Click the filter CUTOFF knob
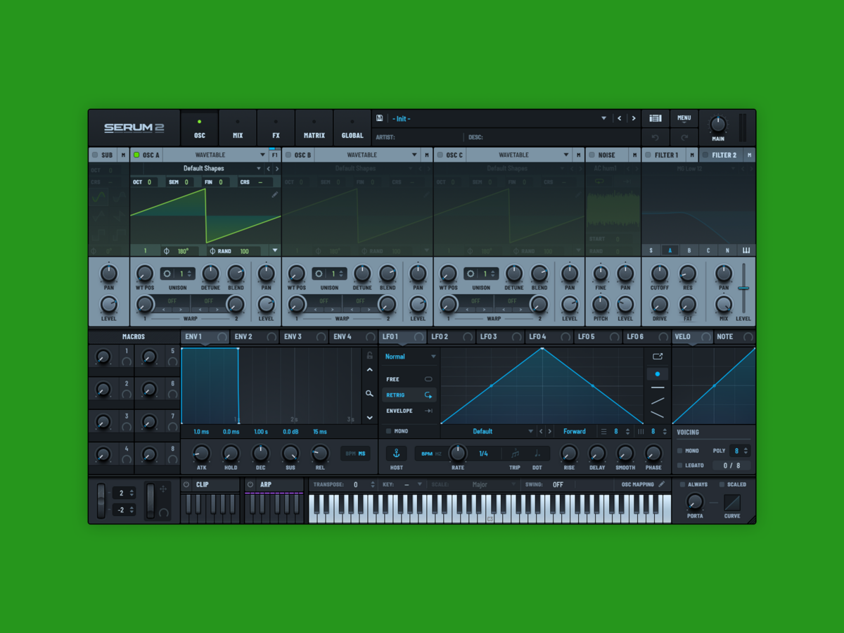This screenshot has height=633, width=844. pos(659,274)
